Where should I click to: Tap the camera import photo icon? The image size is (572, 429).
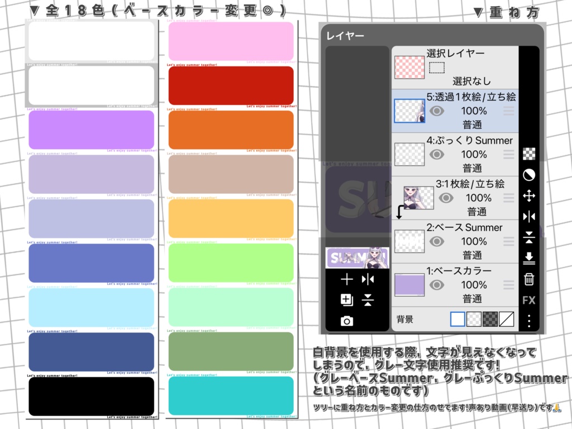click(x=346, y=321)
